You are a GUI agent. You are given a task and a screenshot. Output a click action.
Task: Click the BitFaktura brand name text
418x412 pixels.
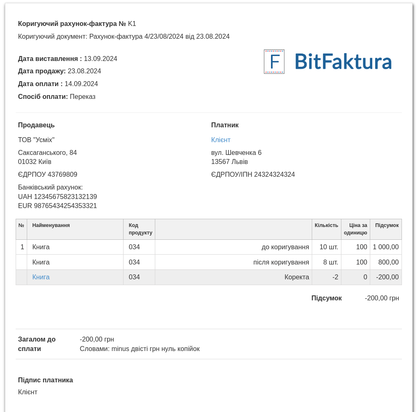343,62
